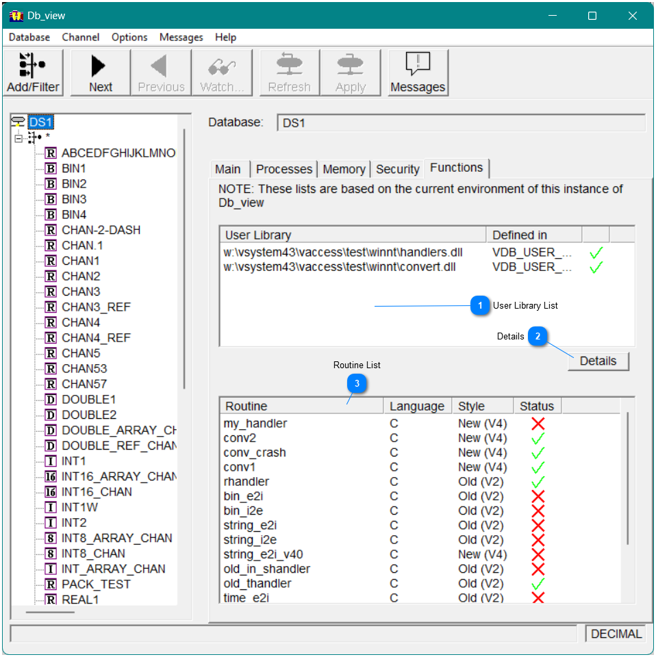Click the 16 icon beside INT16_CHAN

(x=51, y=491)
